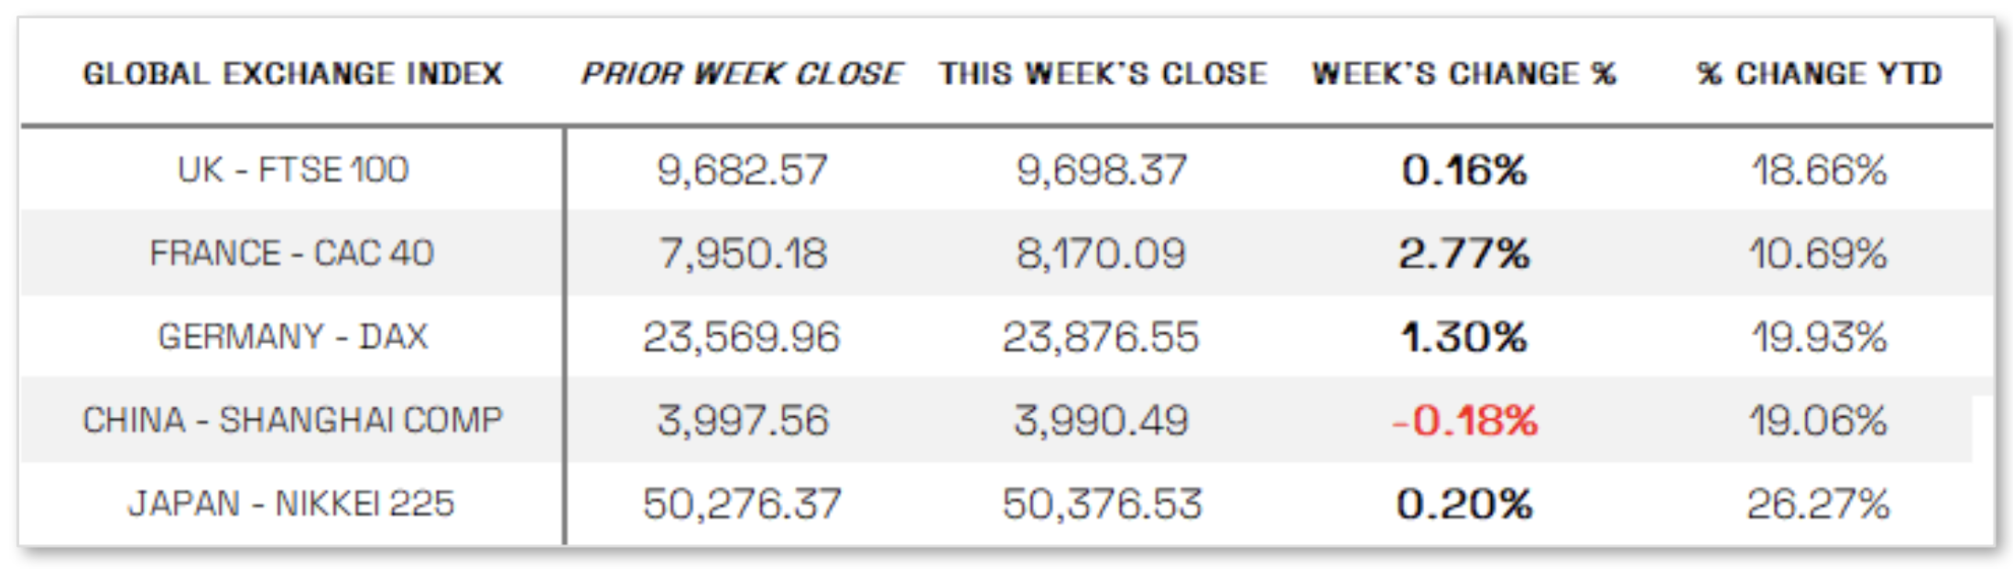Click the France - CAC 40 row label

[291, 253]
